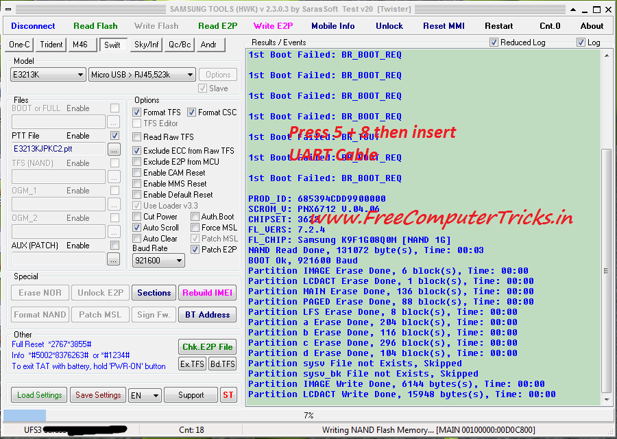Screen dimensions: 617x439
Task: Click the window roll-up arrow icon
Action: pyautogui.click(x=573, y=10)
